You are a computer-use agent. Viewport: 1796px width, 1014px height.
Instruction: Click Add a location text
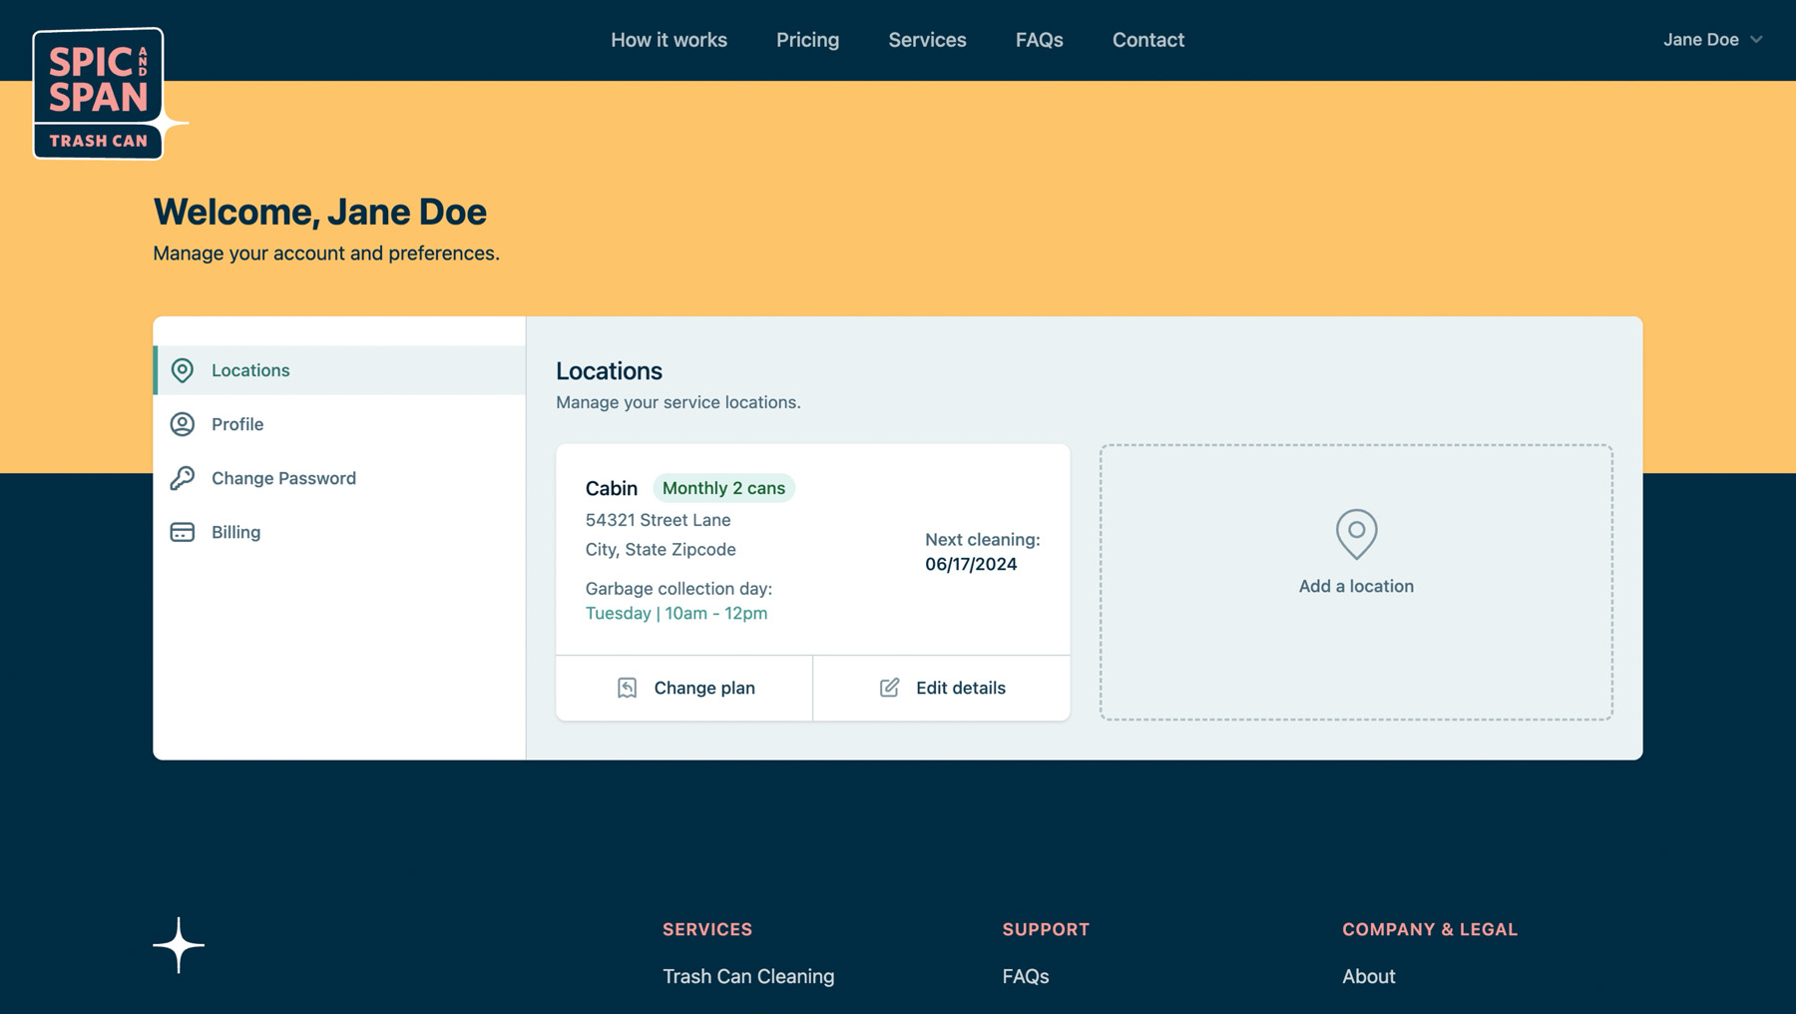point(1356,586)
